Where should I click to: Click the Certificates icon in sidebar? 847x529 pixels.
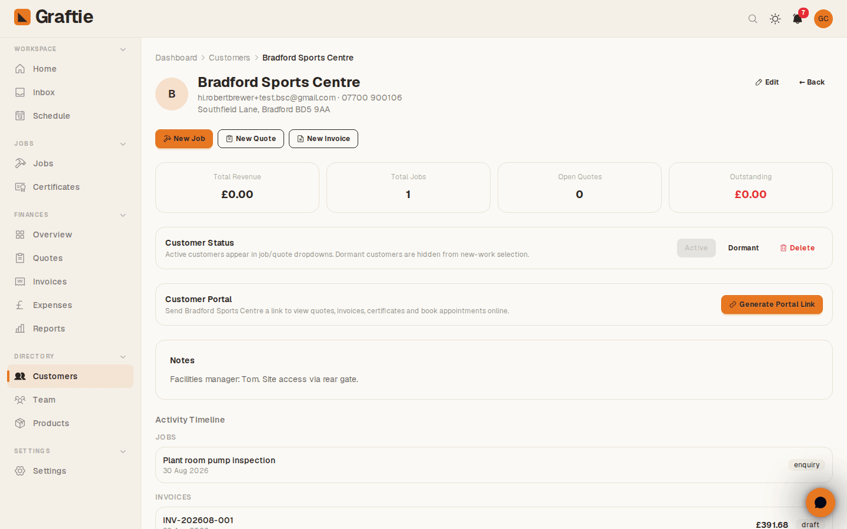(x=20, y=187)
